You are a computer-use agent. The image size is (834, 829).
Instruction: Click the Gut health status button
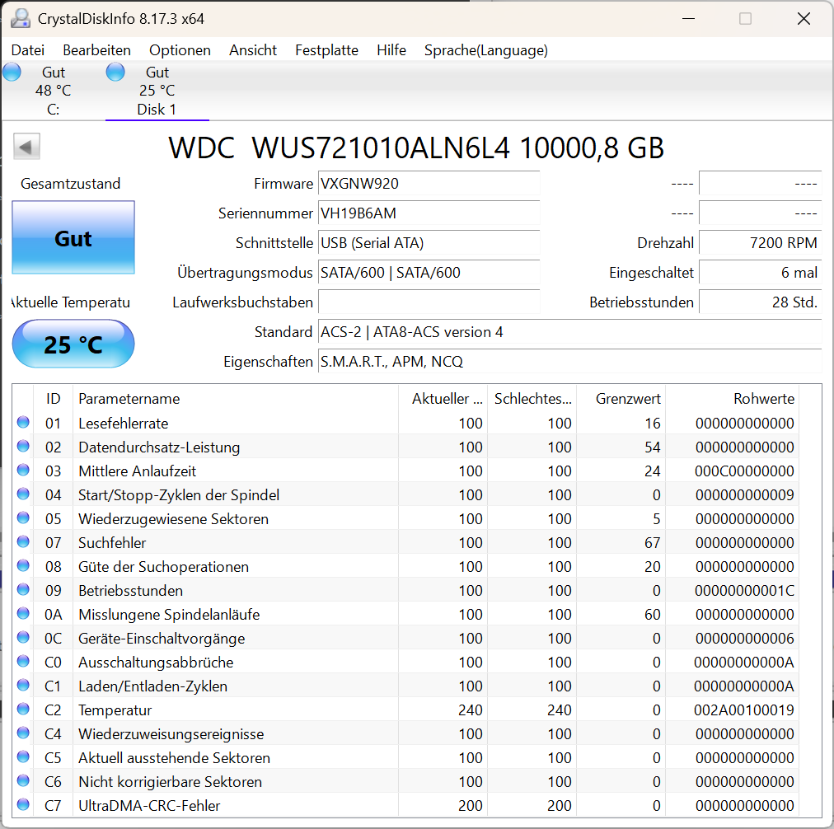point(73,237)
